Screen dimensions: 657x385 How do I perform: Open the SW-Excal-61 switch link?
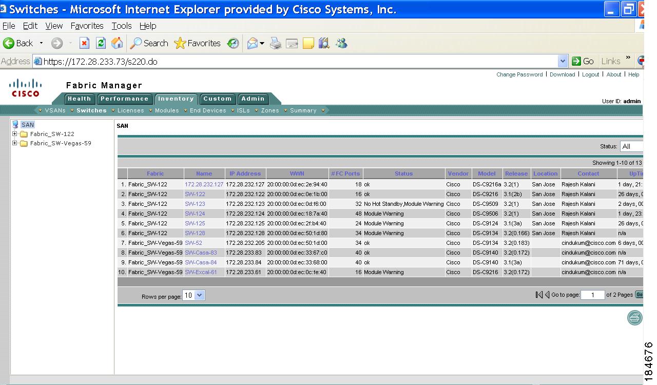click(x=201, y=272)
